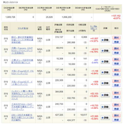Sort by fund name using ファンド名 header
This screenshot has width=123, height=125.
(x=22, y=28)
